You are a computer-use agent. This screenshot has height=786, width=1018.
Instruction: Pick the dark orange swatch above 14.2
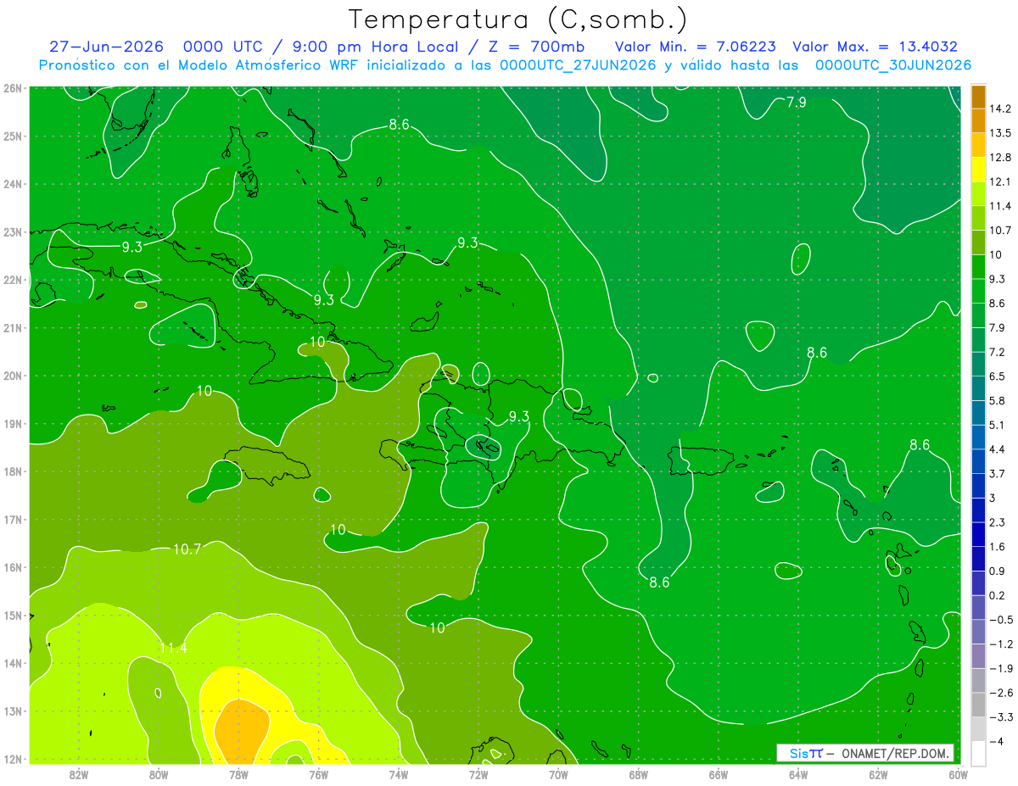click(979, 96)
